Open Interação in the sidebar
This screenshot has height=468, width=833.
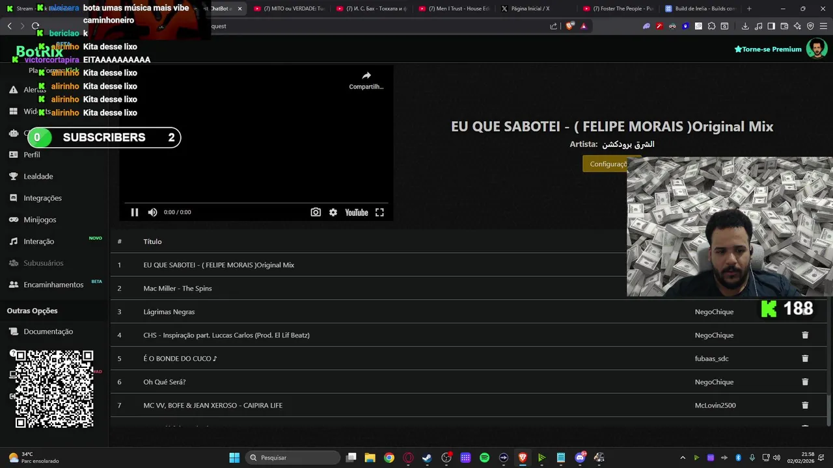pos(39,241)
